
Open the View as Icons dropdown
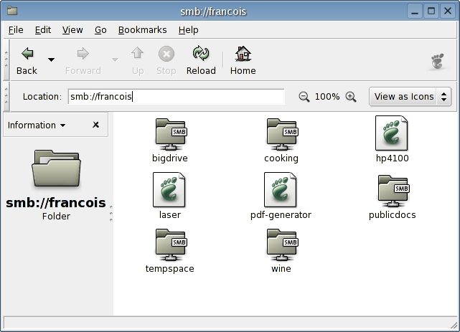tap(410, 97)
